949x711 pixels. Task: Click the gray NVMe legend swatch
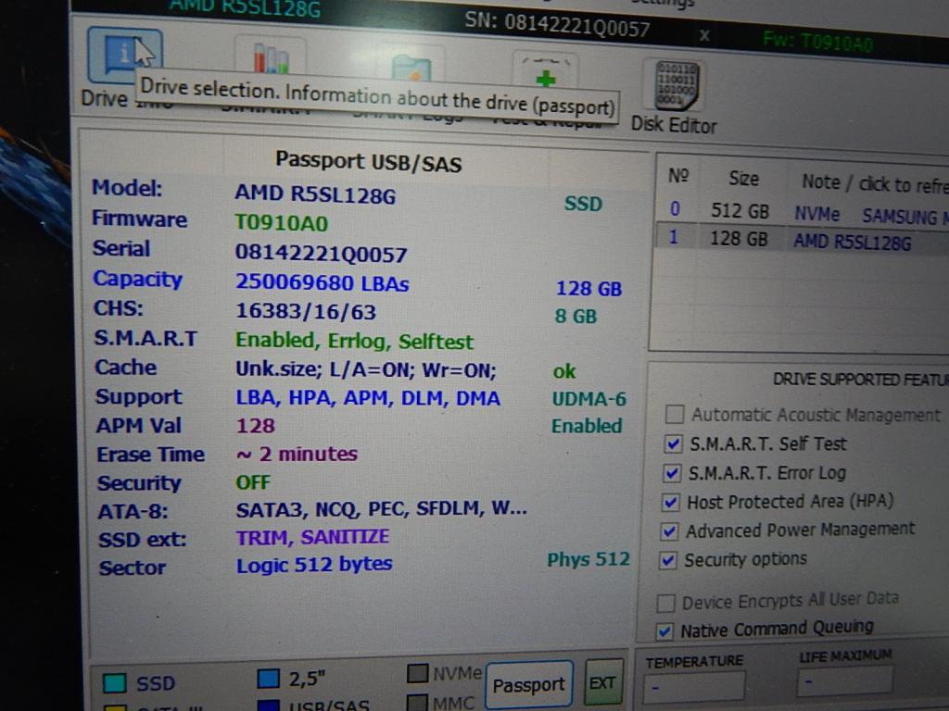[x=418, y=674]
